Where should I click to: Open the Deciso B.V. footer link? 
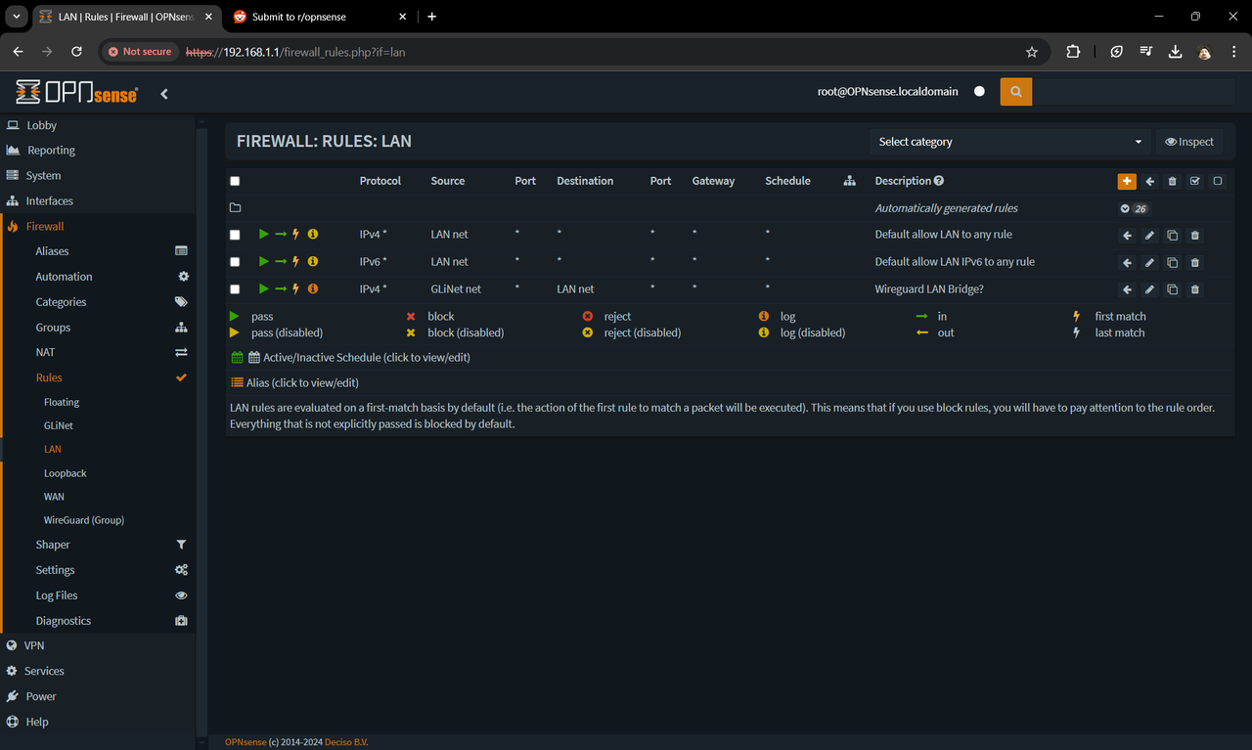[x=347, y=742]
